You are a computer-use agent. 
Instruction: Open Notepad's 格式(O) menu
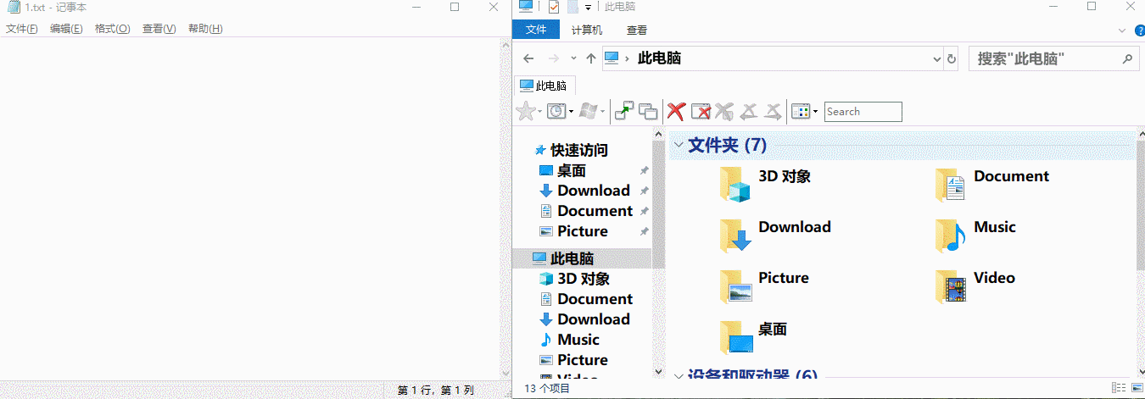112,29
